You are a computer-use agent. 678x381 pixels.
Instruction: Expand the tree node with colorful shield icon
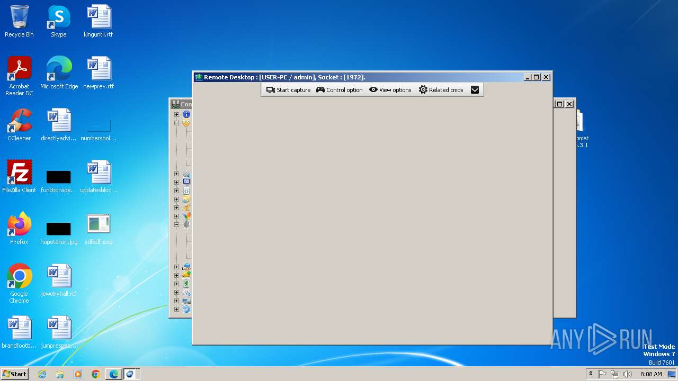(x=177, y=216)
